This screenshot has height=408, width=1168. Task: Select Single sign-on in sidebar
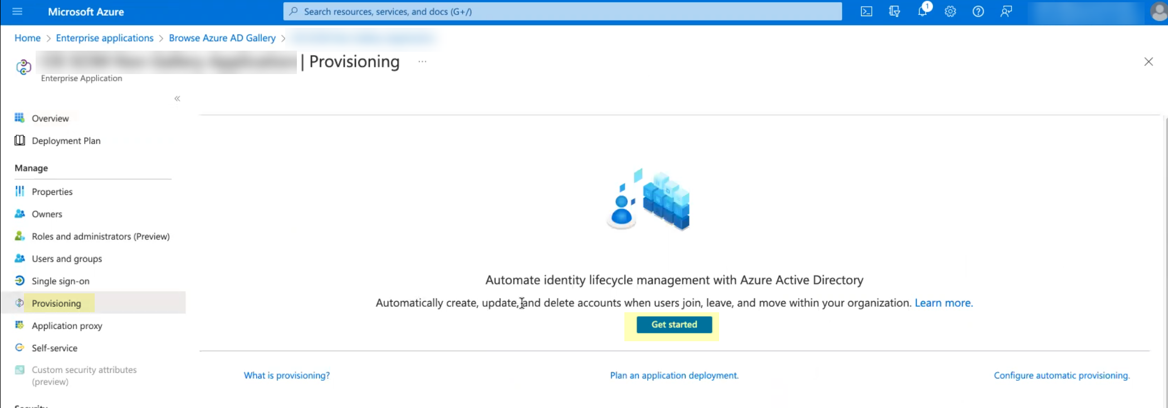[60, 281]
